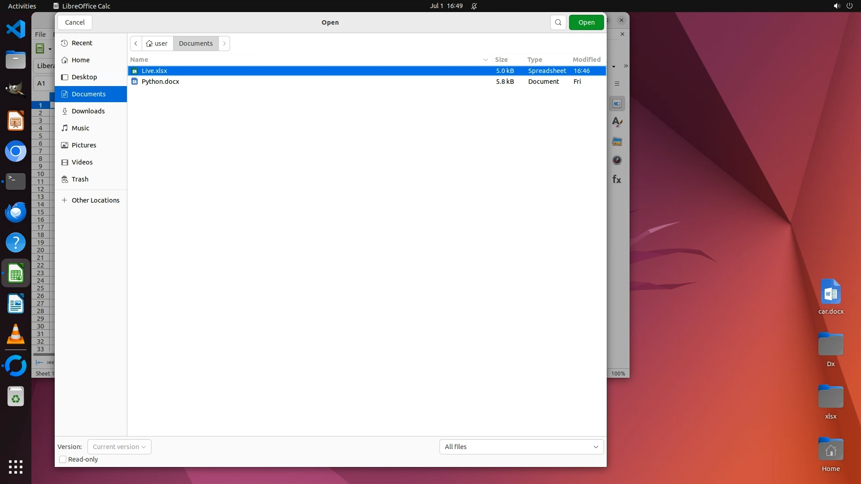The image size is (861, 484).
Task: Open the Navigator compass icon in sidebar
Action: 617,160
